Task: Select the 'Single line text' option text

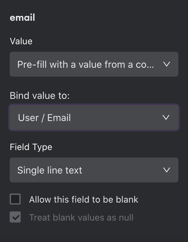Action: pos(50,170)
